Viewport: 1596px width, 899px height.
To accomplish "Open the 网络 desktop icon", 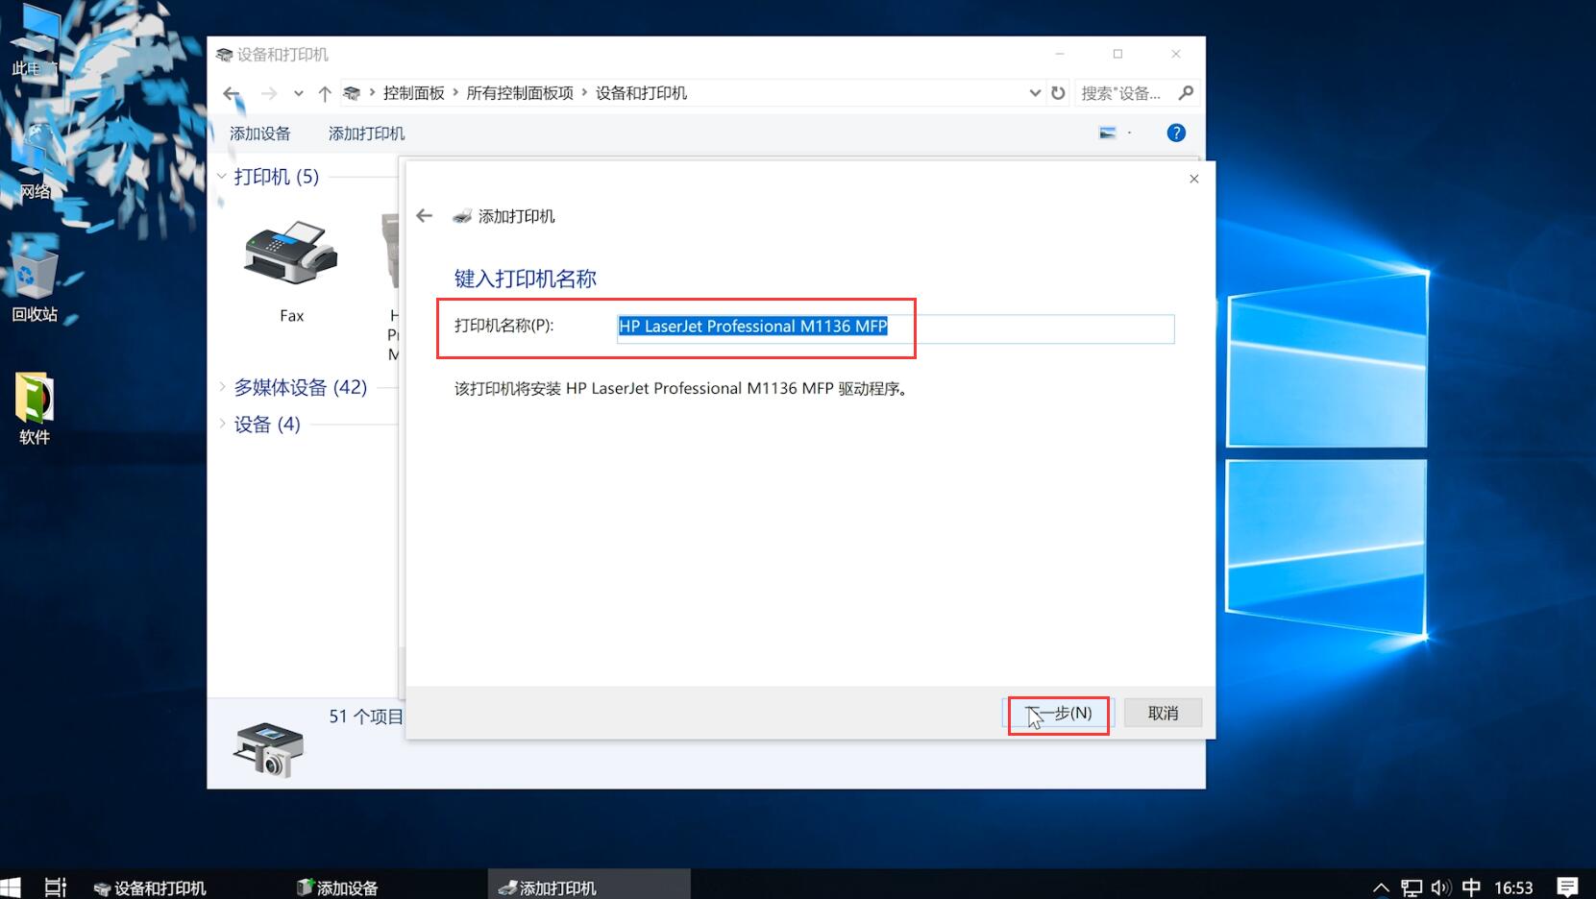I will [x=35, y=163].
